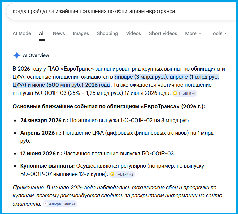
Task: Open the Shopping tab
Action: pyautogui.click(x=107, y=33)
